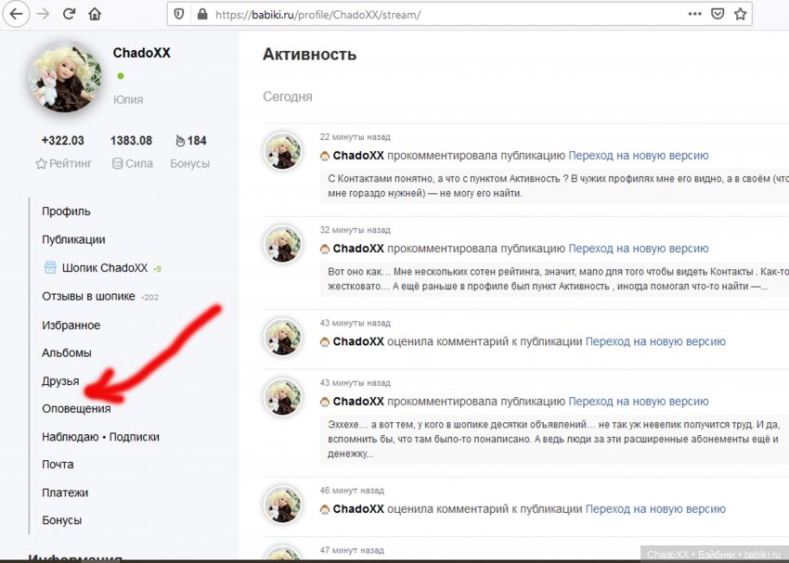Screen dimensions: 789x563
Task: Select Оповещения in the sidebar
Action: pyautogui.click(x=76, y=409)
